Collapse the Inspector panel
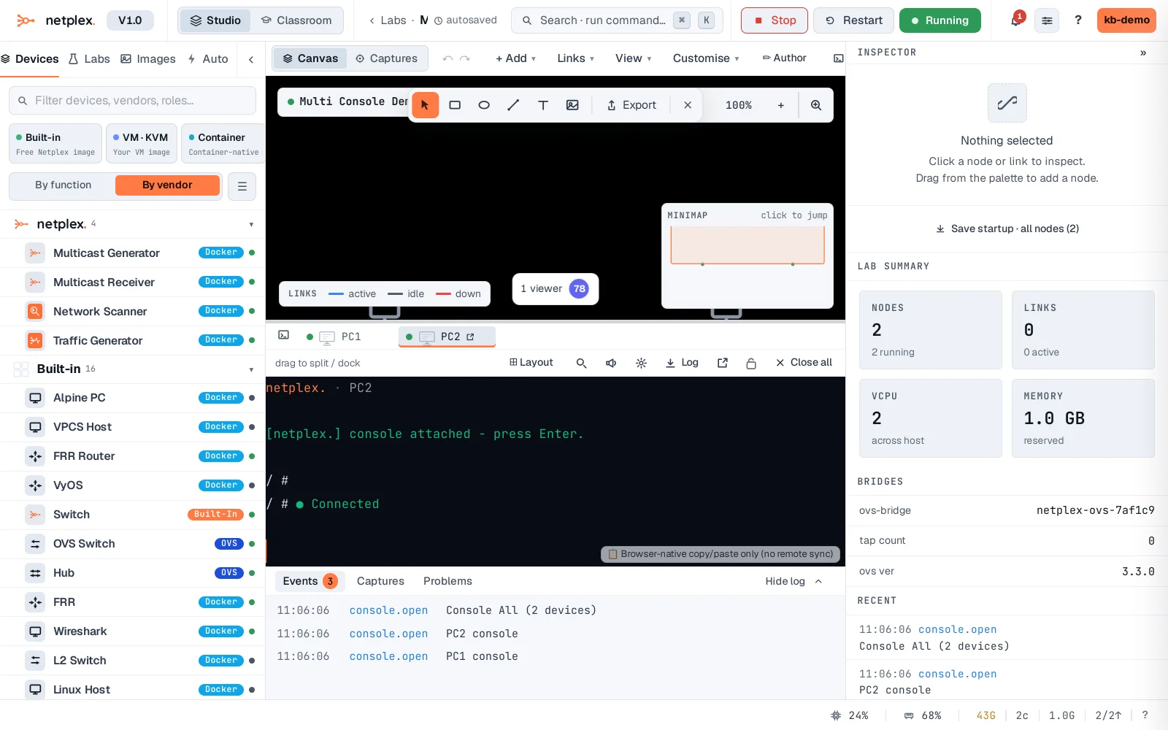 coord(1143,53)
